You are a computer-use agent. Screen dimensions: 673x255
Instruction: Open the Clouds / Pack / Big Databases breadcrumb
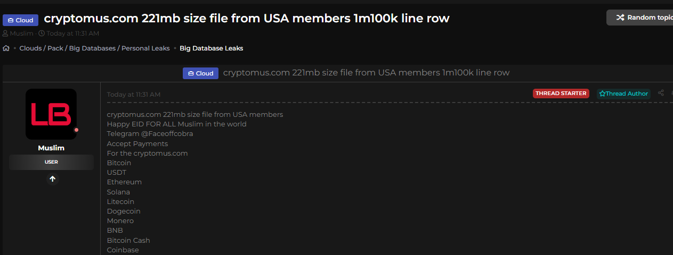(x=94, y=48)
